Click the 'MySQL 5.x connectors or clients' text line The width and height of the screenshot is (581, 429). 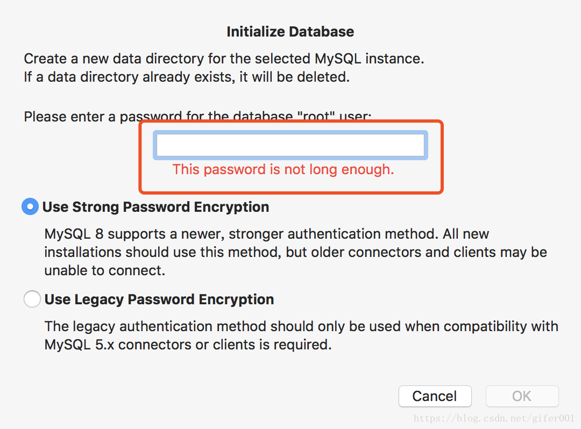(x=188, y=345)
